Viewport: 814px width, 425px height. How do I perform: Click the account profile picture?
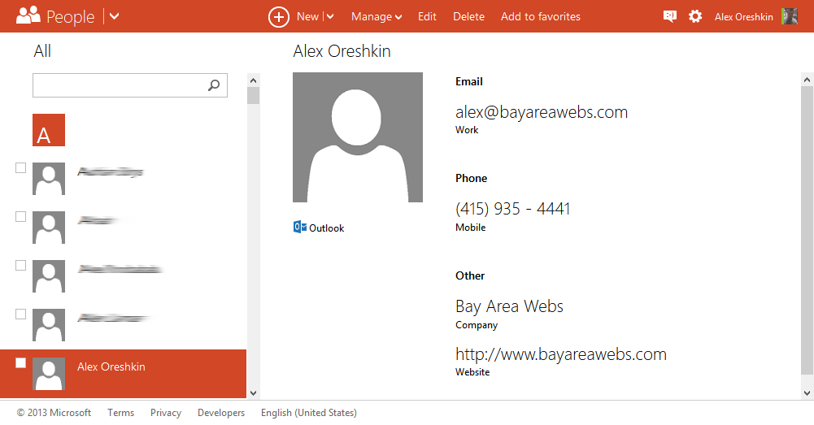[790, 16]
